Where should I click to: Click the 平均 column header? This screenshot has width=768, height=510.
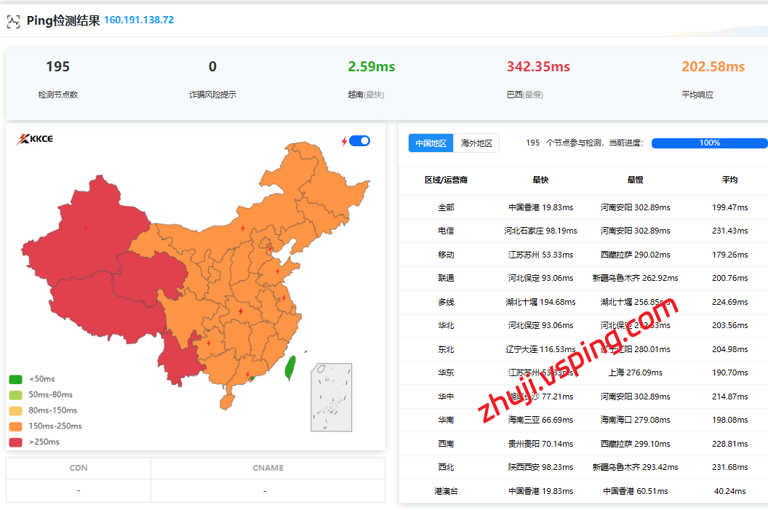pos(729,180)
